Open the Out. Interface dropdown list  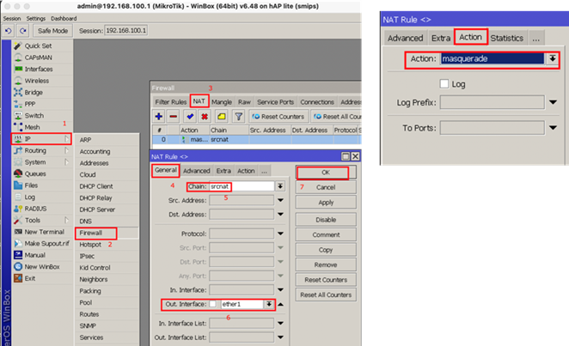[269, 304]
